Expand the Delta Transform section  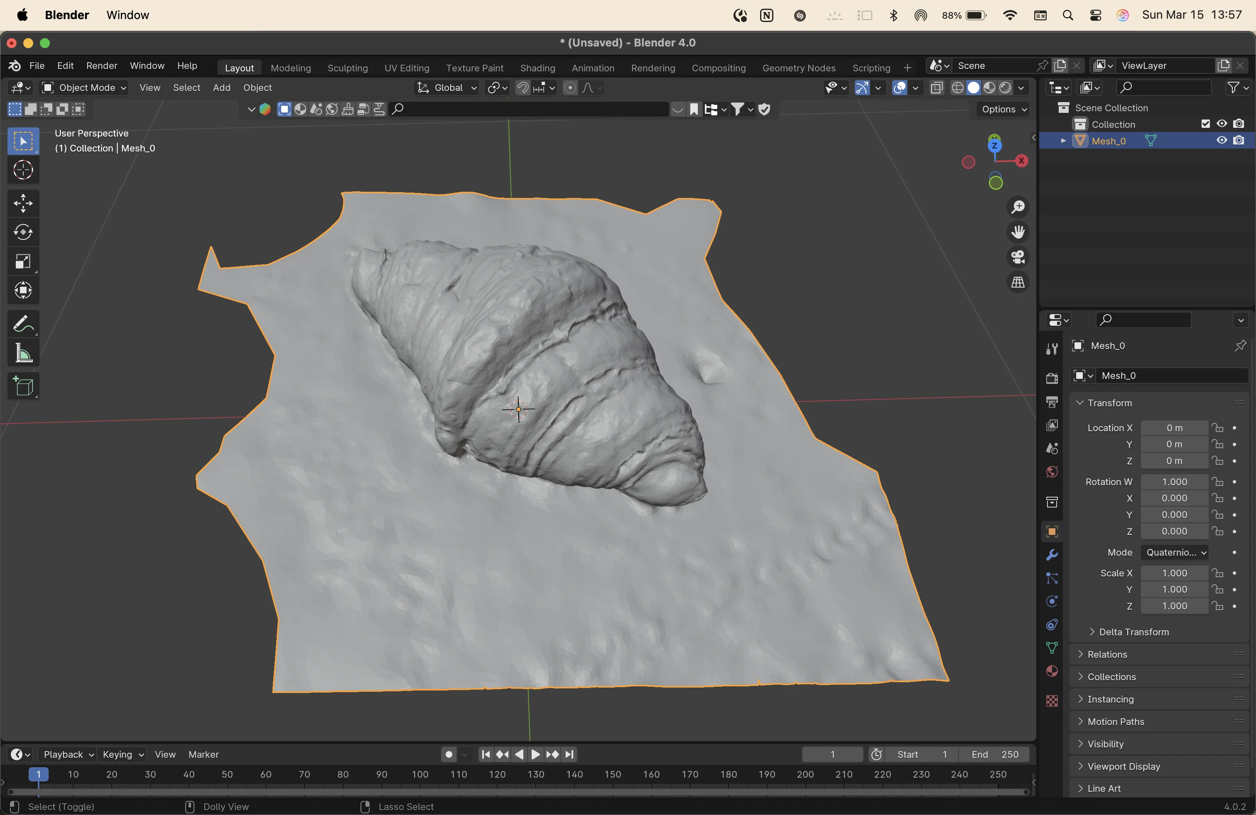pos(1133,632)
